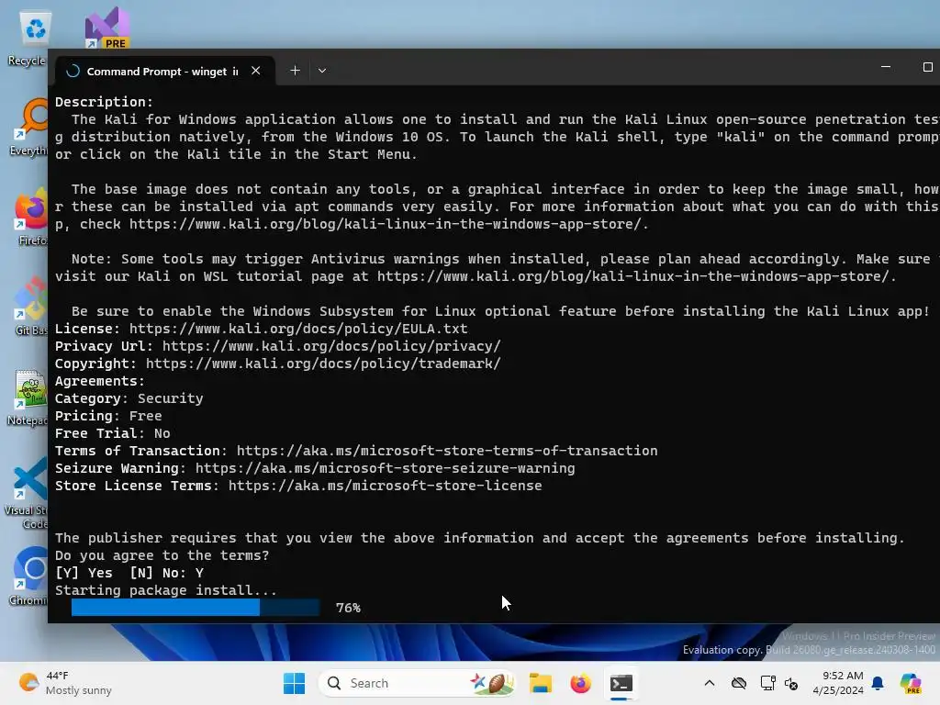Click the License EULA.txt URL
This screenshot has width=940, height=705.
pyautogui.click(x=298, y=329)
